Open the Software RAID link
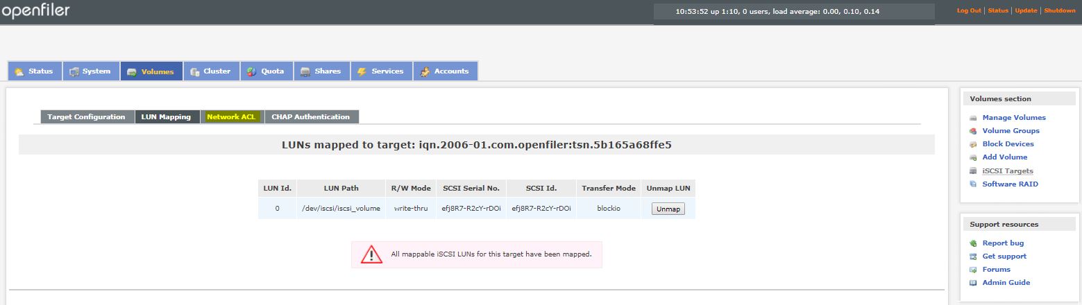This screenshot has width=1082, height=305. point(1010,184)
